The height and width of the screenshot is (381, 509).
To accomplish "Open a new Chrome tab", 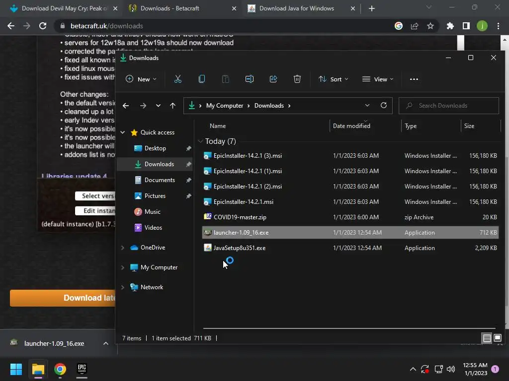I will pyautogui.click(x=372, y=9).
